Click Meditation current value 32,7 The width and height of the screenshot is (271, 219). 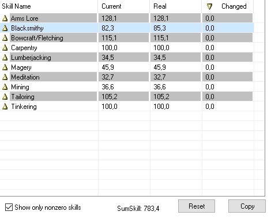(x=108, y=77)
